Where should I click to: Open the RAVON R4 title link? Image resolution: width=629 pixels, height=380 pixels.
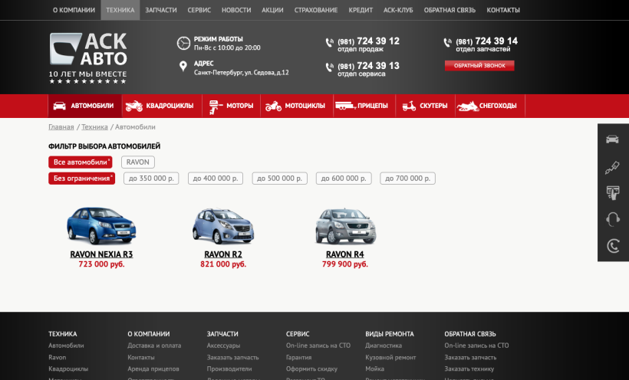point(345,254)
